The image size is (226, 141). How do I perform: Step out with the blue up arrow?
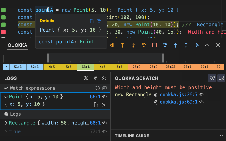click(x=186, y=45)
